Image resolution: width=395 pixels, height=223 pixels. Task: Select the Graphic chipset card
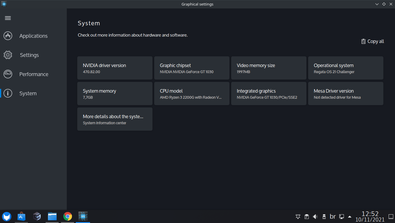(x=192, y=68)
